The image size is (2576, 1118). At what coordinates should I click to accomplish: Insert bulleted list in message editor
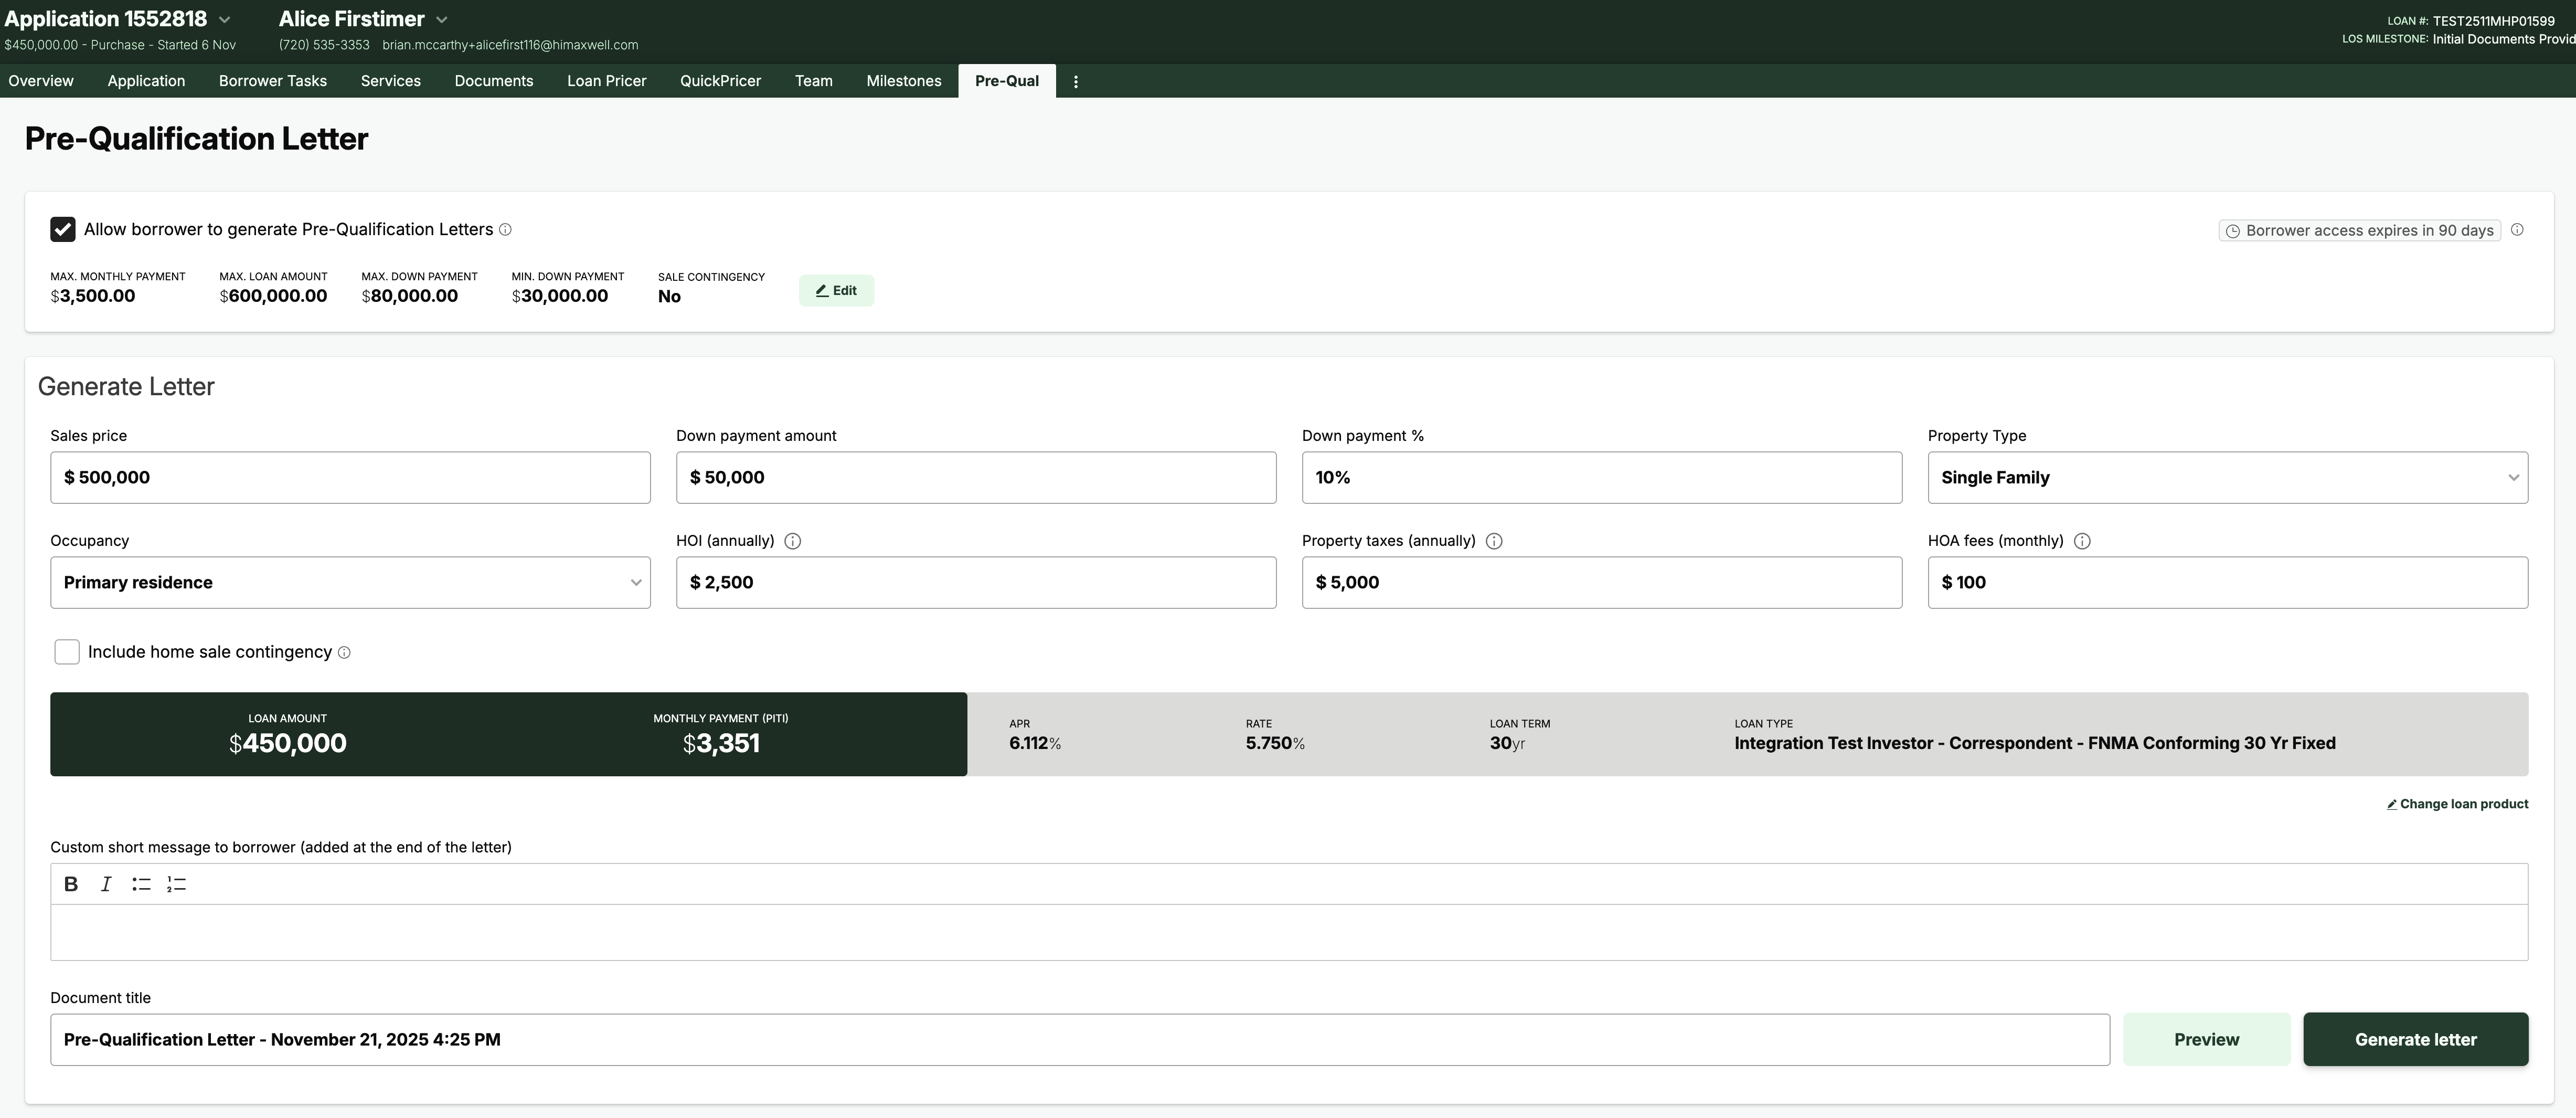point(141,884)
